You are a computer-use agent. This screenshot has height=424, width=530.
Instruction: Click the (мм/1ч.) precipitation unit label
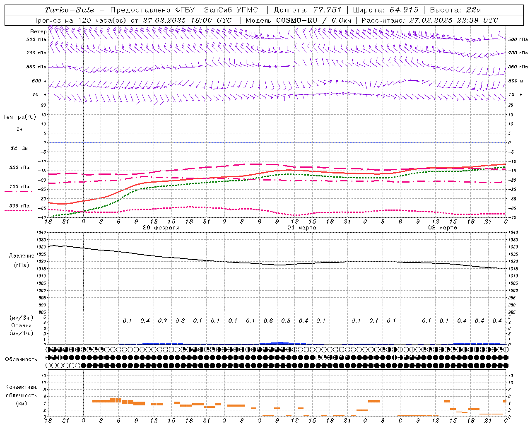[22, 333]
